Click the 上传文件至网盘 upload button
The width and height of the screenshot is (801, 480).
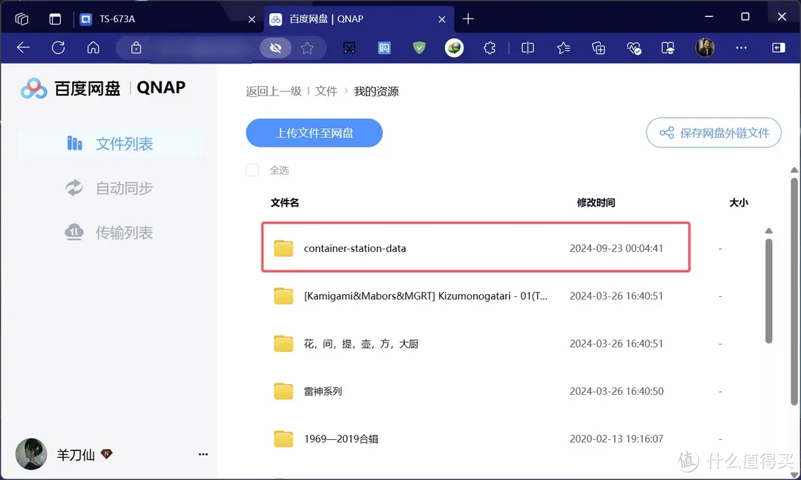pyautogui.click(x=314, y=133)
